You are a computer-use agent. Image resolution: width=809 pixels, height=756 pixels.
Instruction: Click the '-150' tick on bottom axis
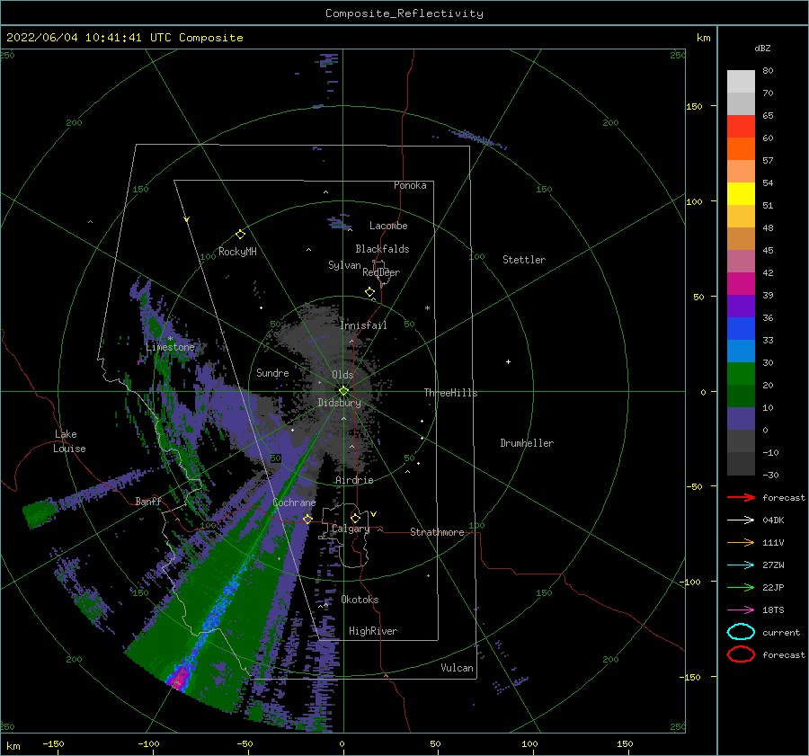pos(53,743)
